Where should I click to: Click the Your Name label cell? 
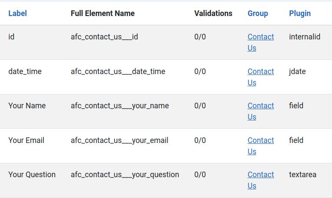27,106
